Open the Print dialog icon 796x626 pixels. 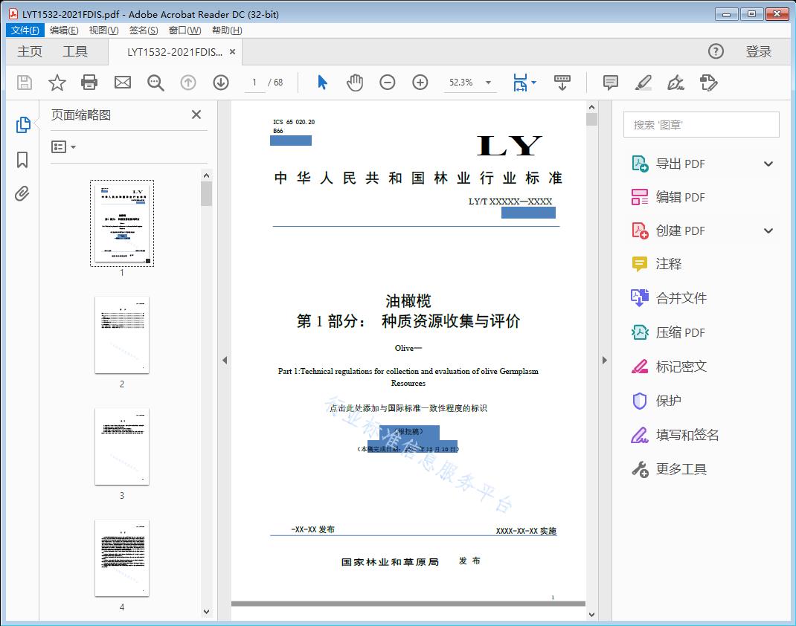tap(89, 83)
